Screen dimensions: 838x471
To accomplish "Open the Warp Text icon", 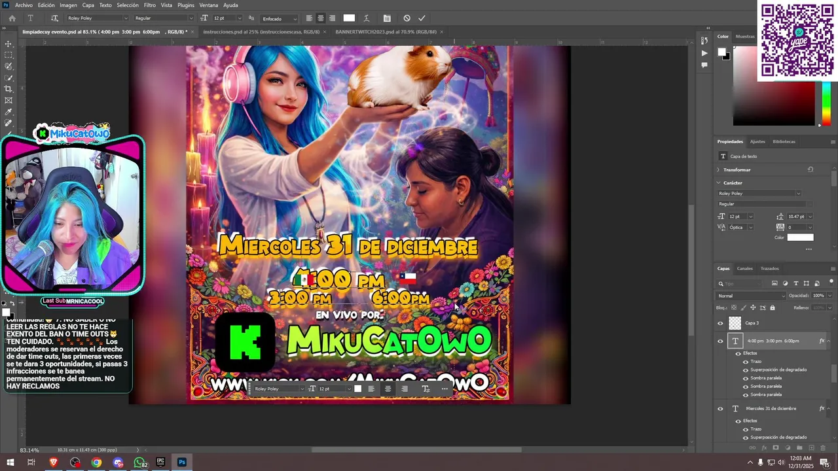I will 366,18.
